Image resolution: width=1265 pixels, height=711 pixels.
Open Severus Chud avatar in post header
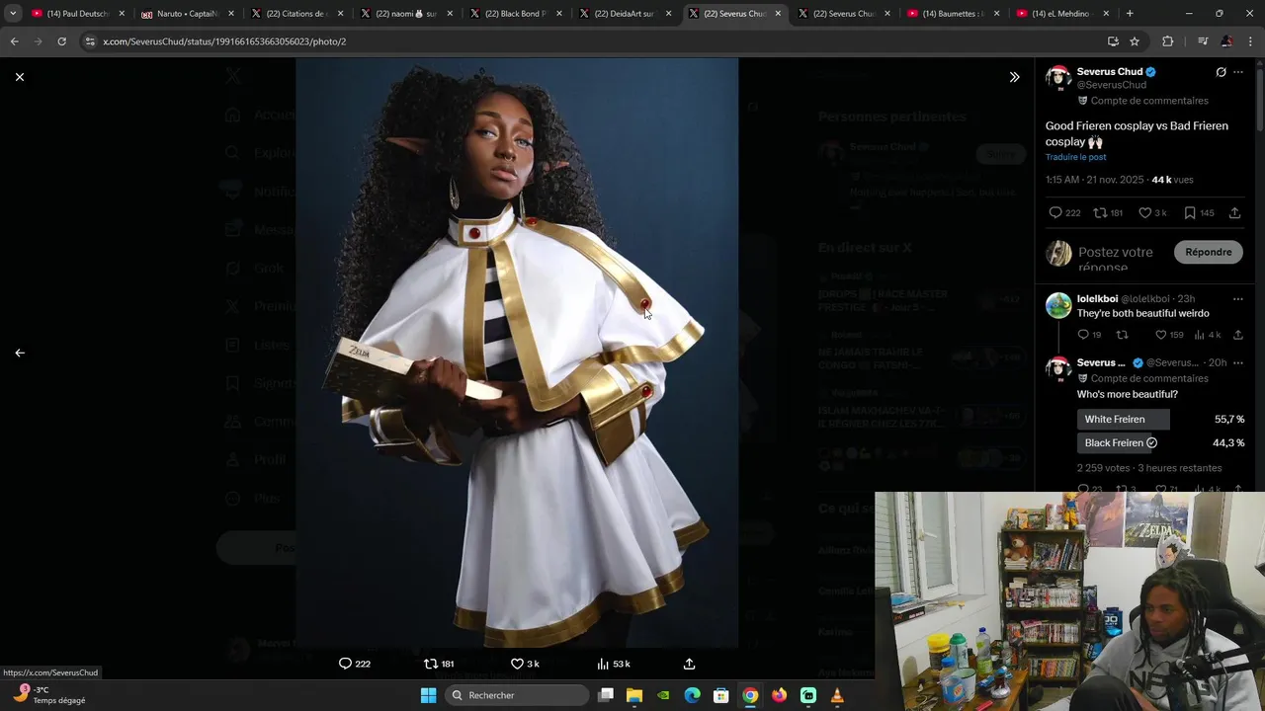click(x=1058, y=78)
